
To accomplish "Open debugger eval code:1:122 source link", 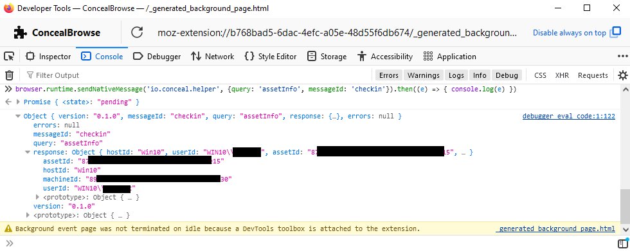I will [568, 116].
